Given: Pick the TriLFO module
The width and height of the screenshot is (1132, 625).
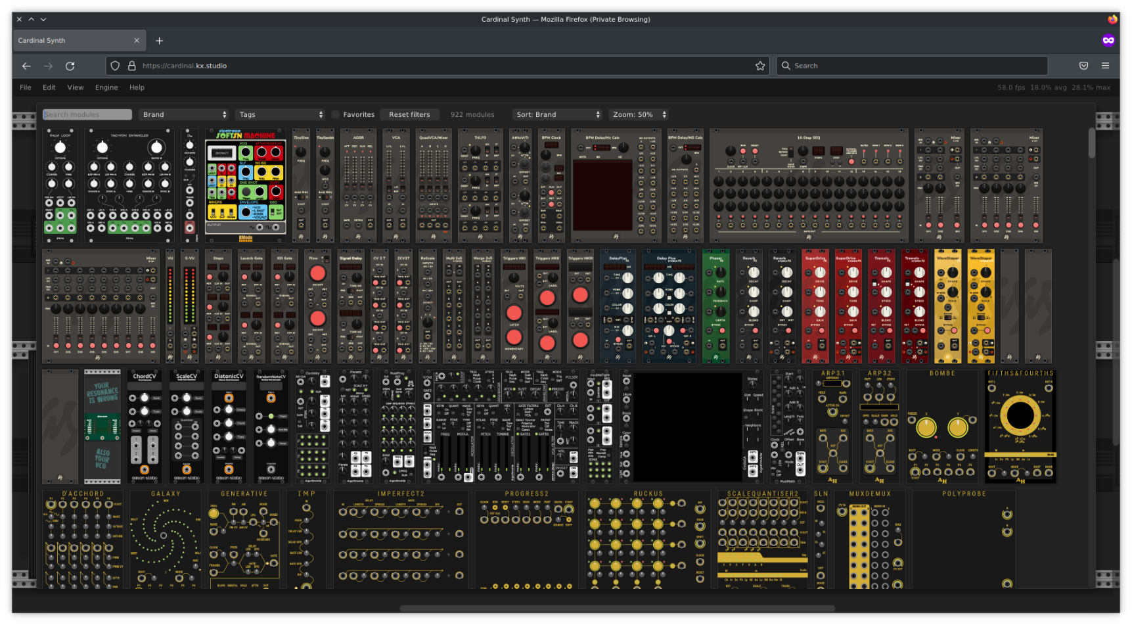Looking at the screenshot, I should tap(480, 185).
